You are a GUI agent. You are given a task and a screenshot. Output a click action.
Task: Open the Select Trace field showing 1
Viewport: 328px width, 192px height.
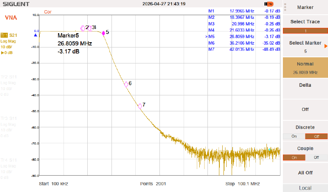[x=305, y=31]
